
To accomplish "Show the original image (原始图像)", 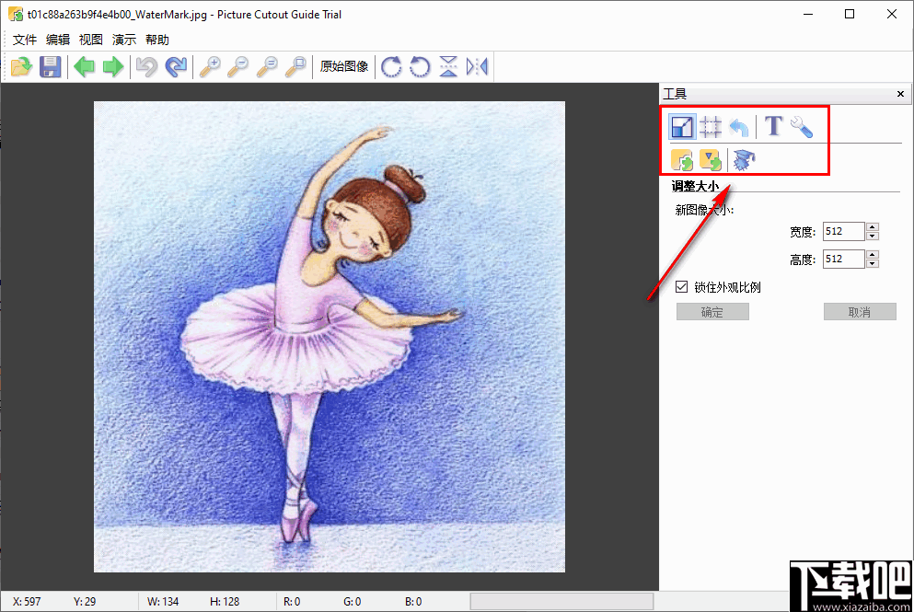I will point(344,66).
